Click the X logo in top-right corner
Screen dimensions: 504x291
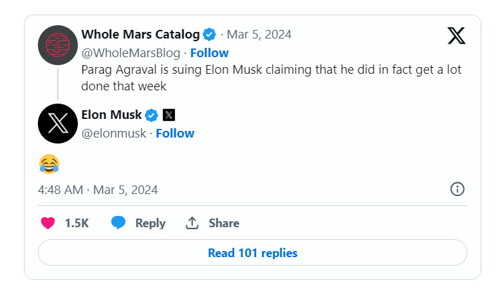coord(456,35)
